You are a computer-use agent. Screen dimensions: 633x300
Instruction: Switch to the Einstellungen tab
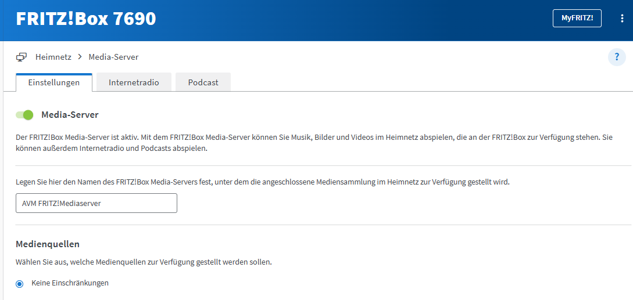[54, 82]
